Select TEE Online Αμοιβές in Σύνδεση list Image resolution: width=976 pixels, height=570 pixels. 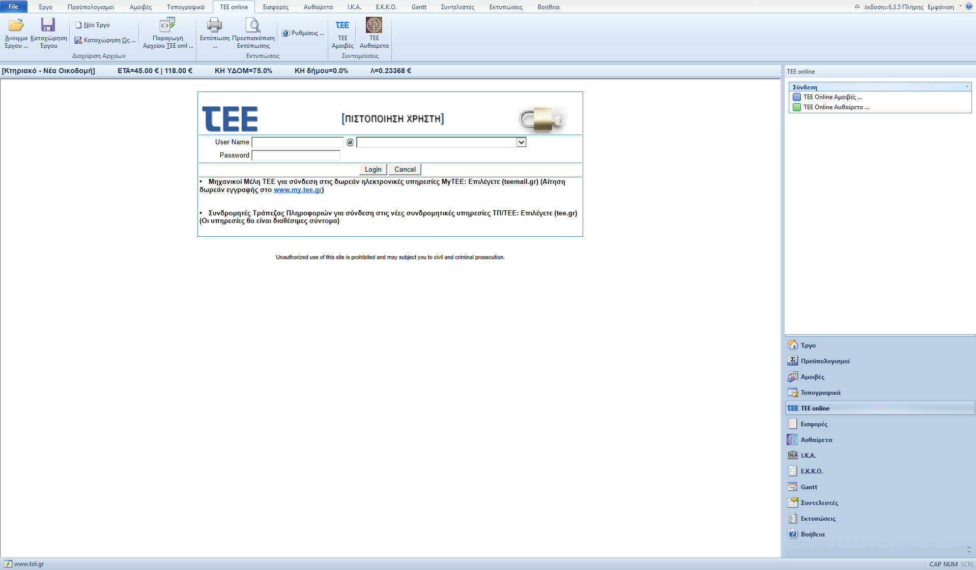pyautogui.click(x=832, y=97)
